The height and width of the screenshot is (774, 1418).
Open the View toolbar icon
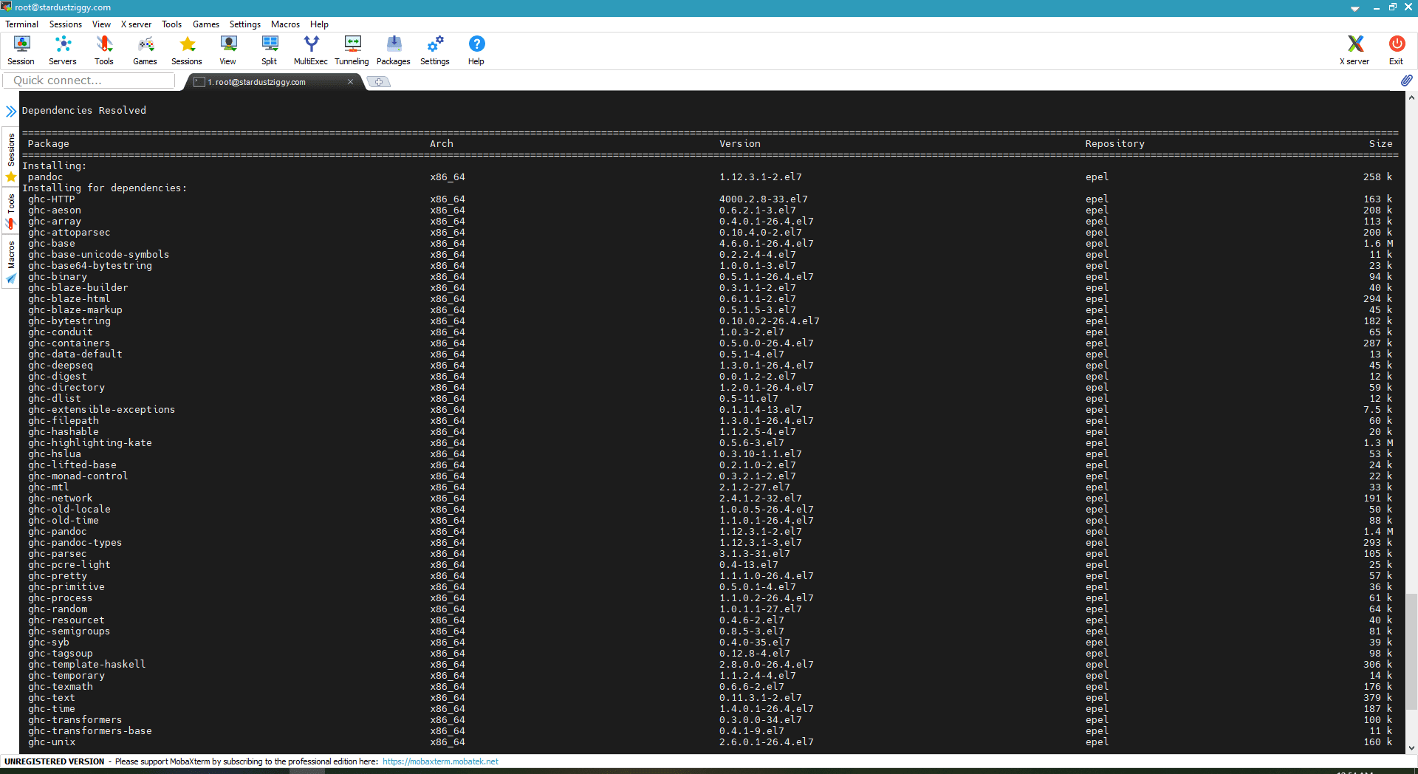[228, 51]
